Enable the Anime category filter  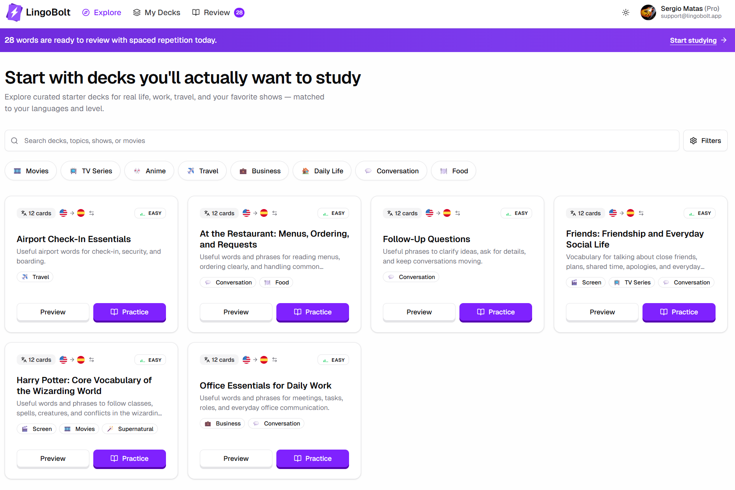pyautogui.click(x=149, y=171)
